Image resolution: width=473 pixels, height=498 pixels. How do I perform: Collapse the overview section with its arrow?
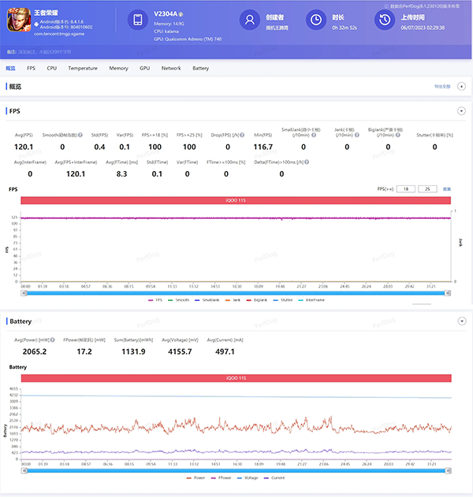tap(460, 87)
